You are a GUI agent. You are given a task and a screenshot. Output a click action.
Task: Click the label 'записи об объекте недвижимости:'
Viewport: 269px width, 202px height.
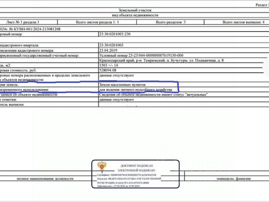tap(29, 94)
